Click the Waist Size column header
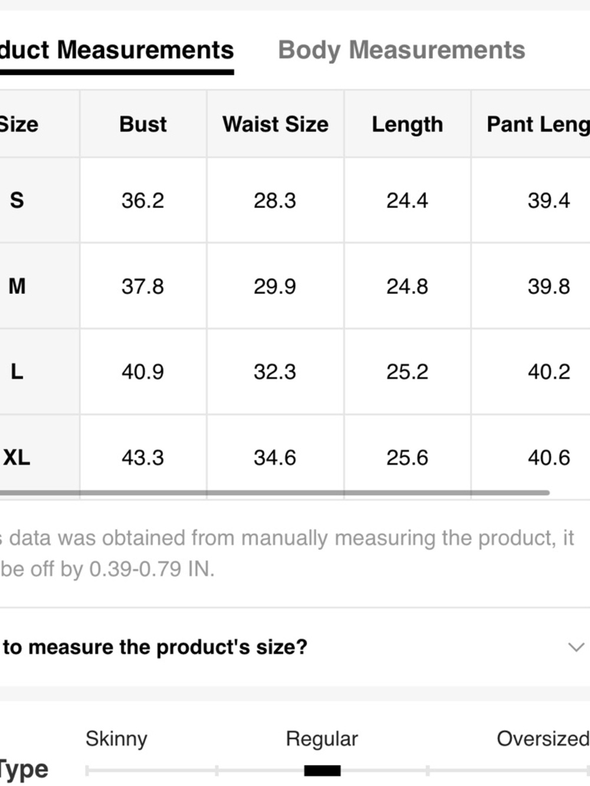This screenshot has width=590, height=786. [x=276, y=124]
